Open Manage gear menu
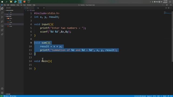The height and width of the screenshot is (97, 173). click(x=2, y=93)
